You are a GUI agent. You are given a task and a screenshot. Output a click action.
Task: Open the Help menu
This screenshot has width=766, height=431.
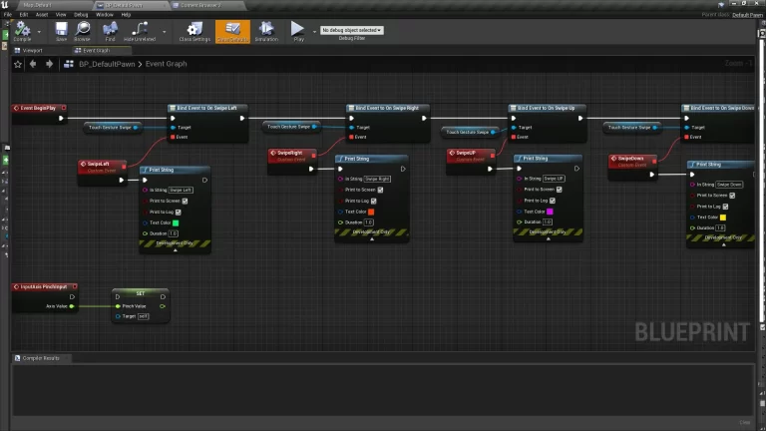(x=126, y=15)
